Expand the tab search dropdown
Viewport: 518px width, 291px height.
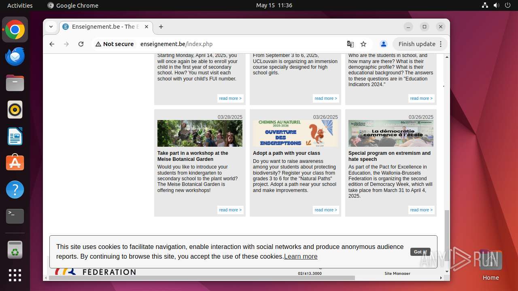click(51, 27)
